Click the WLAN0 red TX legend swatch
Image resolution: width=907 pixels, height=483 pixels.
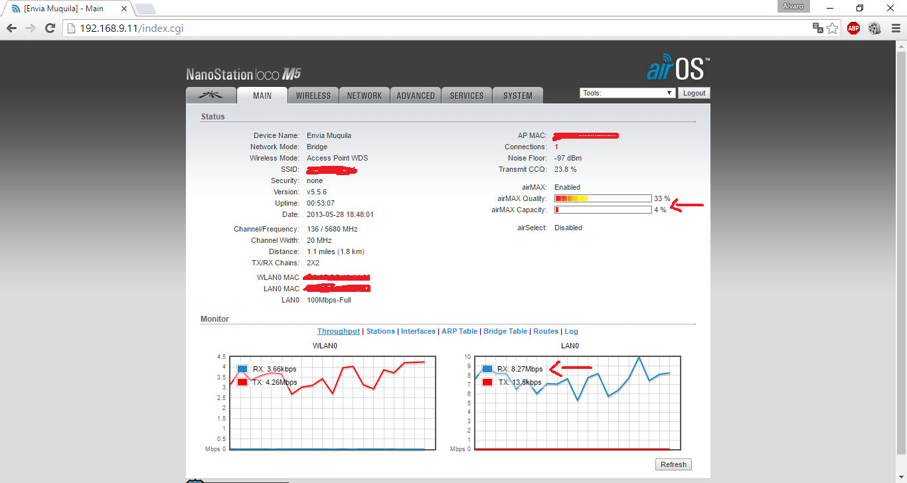point(242,382)
